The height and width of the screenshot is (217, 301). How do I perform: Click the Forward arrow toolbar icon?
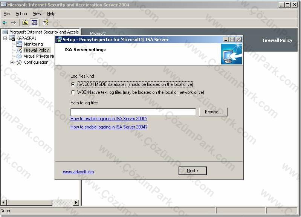click(x=14, y=23)
